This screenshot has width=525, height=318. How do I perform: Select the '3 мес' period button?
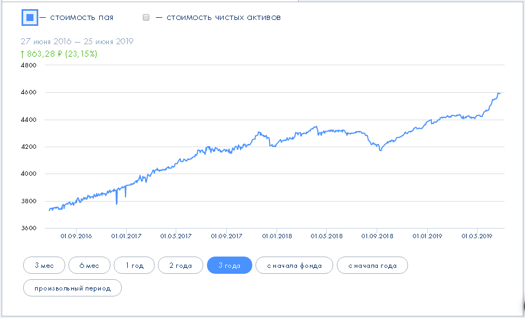click(x=44, y=265)
